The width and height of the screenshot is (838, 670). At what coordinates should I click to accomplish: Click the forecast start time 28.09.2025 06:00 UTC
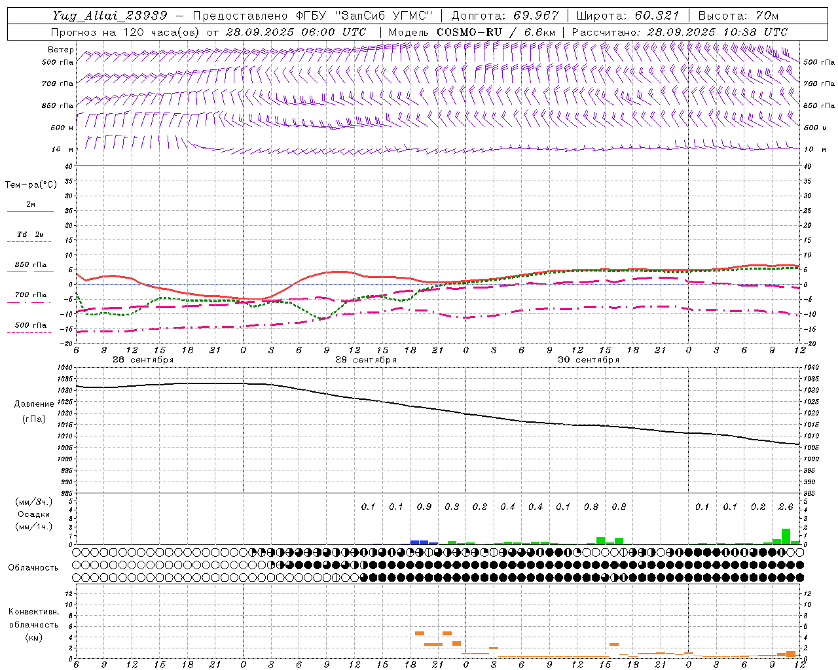295,32
